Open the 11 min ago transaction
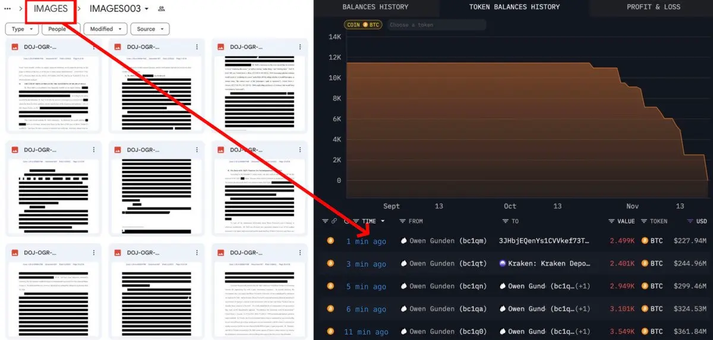713x340 pixels. [367, 332]
